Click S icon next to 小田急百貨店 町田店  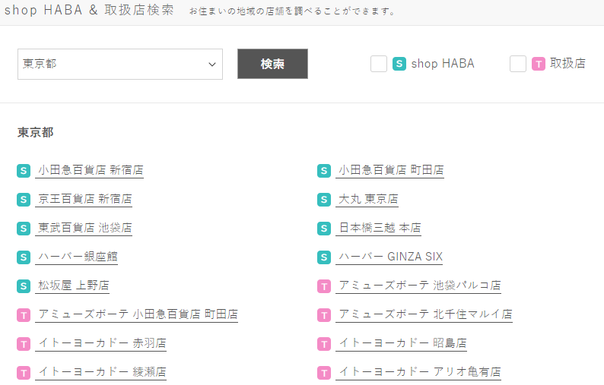(x=324, y=171)
